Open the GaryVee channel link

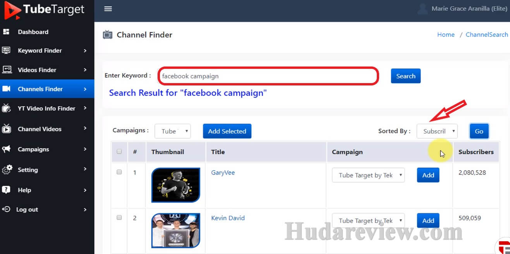[223, 172]
